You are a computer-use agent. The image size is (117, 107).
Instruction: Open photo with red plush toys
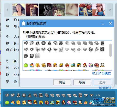tap(85, 10)
